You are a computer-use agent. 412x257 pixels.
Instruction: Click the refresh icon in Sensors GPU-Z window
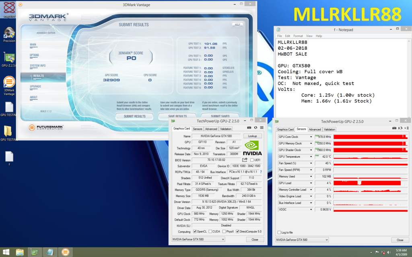400,128
